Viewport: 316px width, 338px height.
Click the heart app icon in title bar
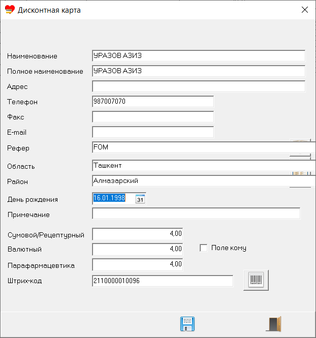(10, 10)
